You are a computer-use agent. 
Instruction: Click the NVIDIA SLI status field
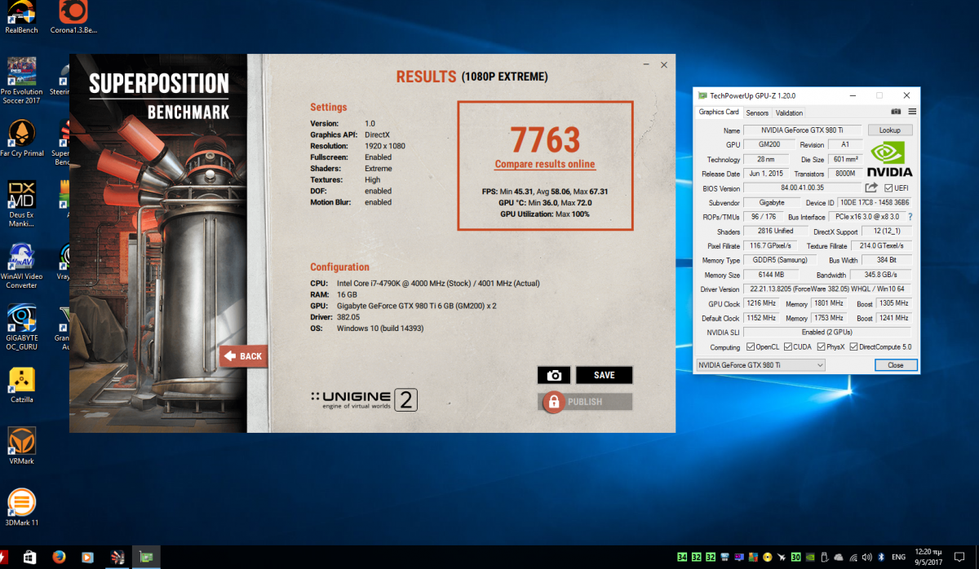coord(828,333)
